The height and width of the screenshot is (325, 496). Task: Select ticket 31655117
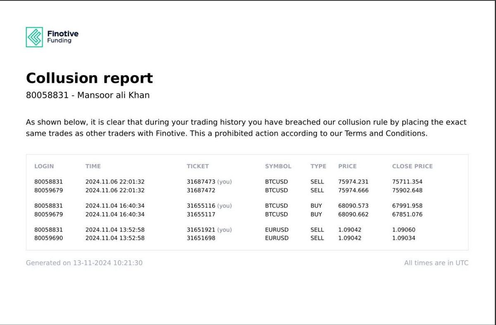(x=201, y=215)
